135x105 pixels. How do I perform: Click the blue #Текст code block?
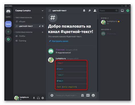click(71, 69)
